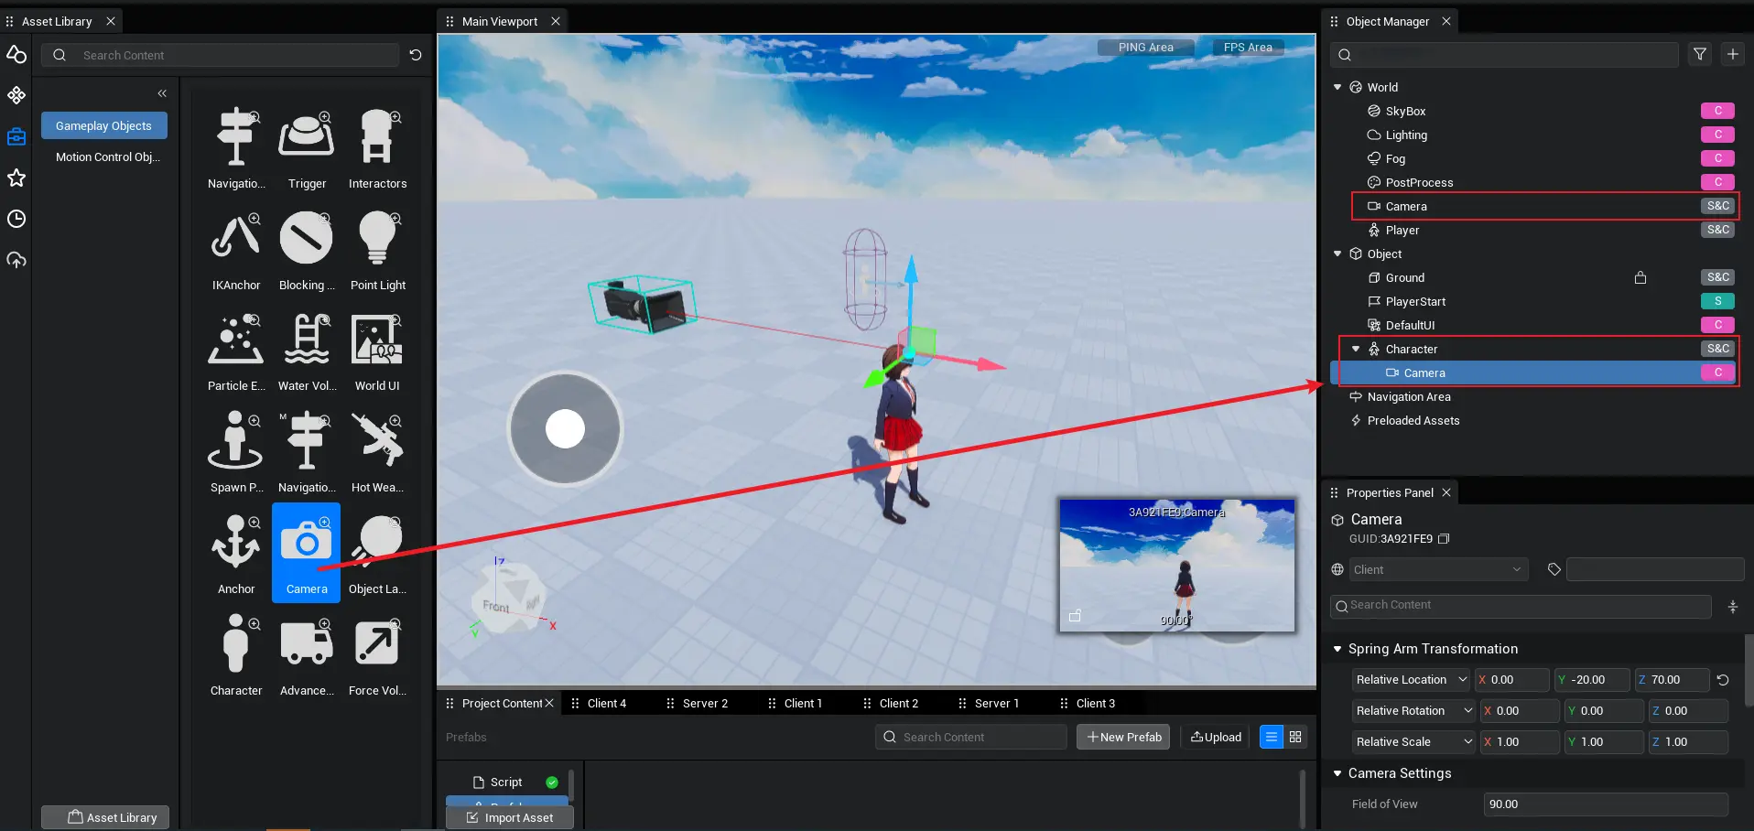Click the camera preview thumbnail

click(1177, 565)
